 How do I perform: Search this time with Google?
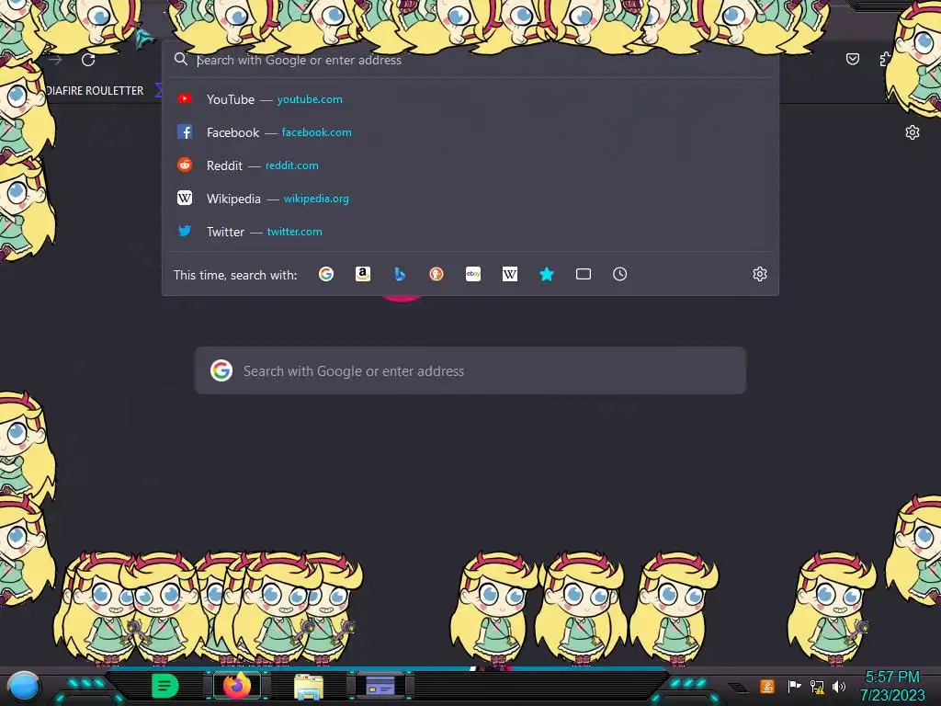coord(326,274)
